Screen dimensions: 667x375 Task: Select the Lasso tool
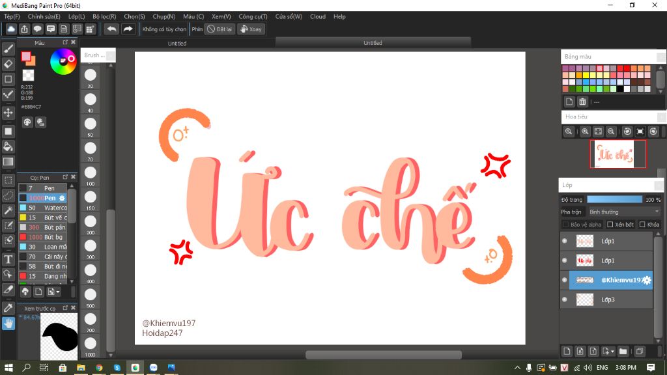point(8,195)
